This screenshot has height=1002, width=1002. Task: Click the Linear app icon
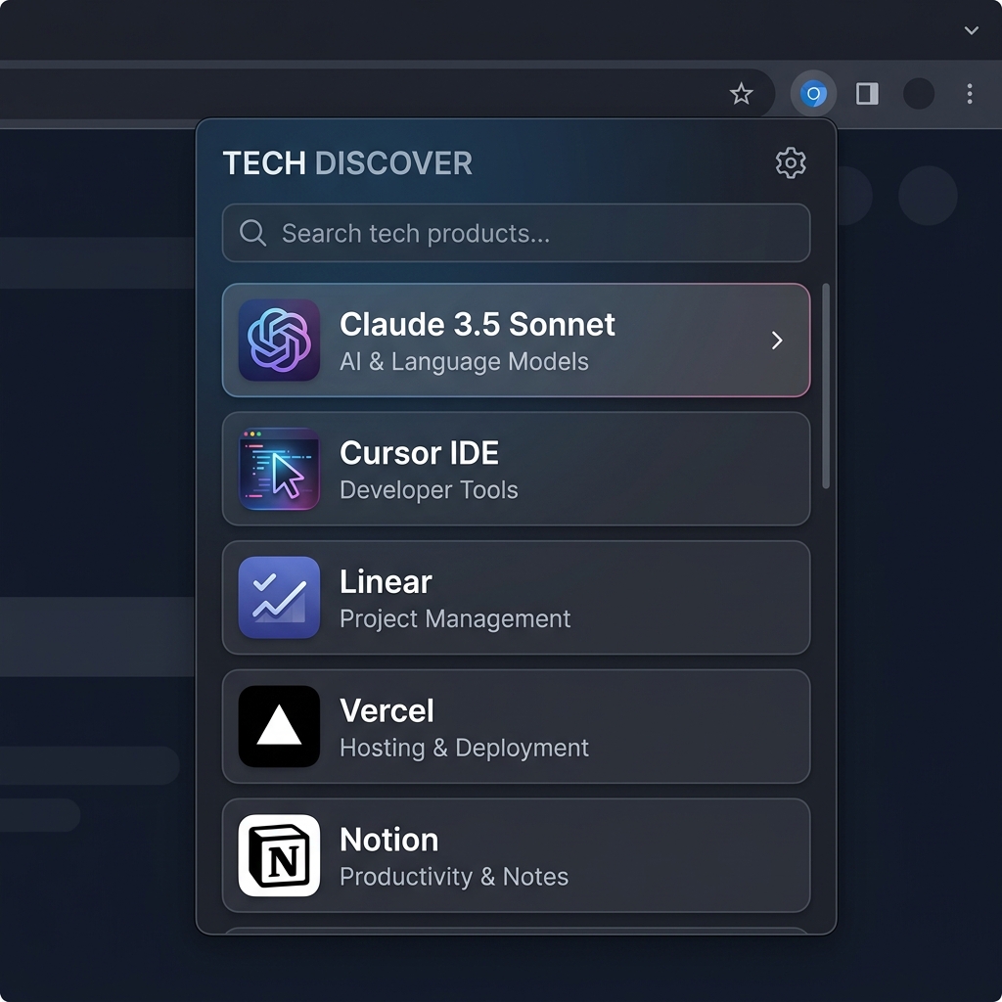278,597
